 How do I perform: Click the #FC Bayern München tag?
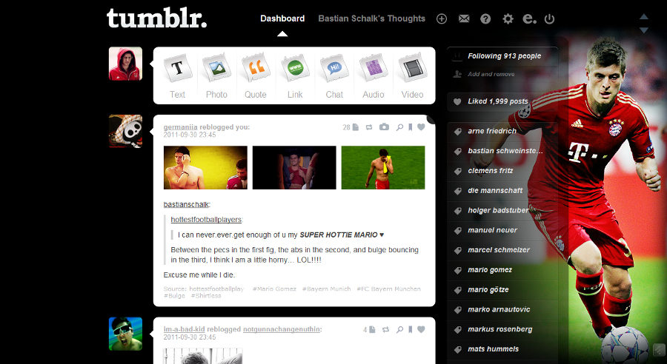click(x=389, y=289)
